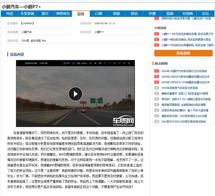Click model value 2024款 超长续航 Max
Image resolution: width=215 pixels, height=196 pixels.
34,41
